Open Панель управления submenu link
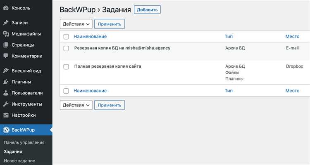Image resolution: width=310 pixels, height=165 pixels. coord(24,142)
